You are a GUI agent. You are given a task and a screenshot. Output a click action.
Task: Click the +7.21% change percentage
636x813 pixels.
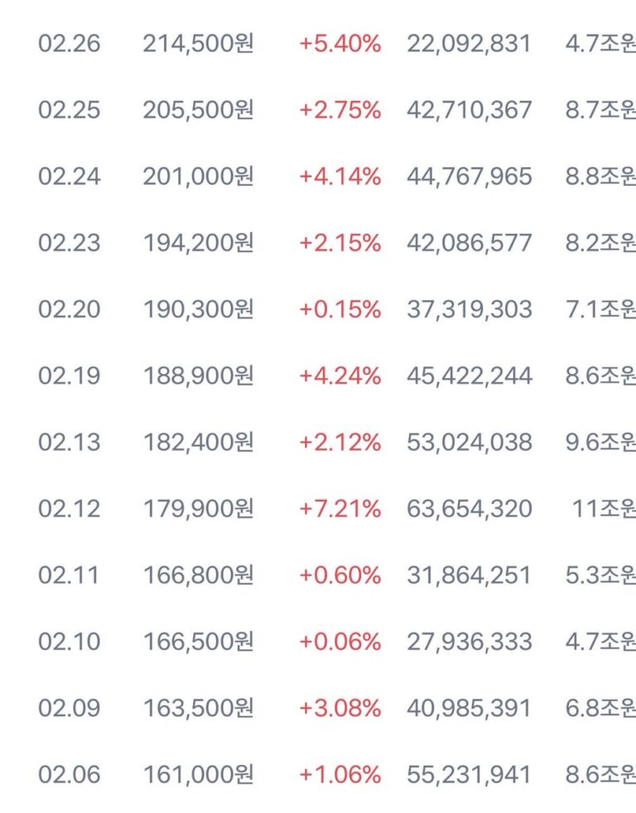340,508
